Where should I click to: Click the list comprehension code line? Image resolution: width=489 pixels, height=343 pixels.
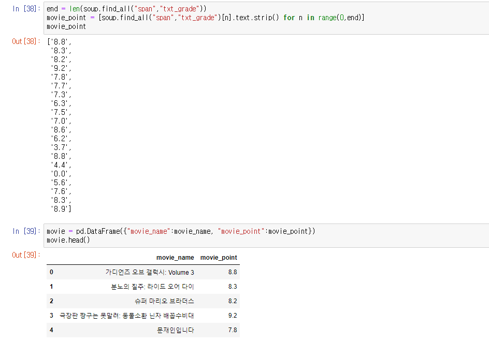coord(206,18)
